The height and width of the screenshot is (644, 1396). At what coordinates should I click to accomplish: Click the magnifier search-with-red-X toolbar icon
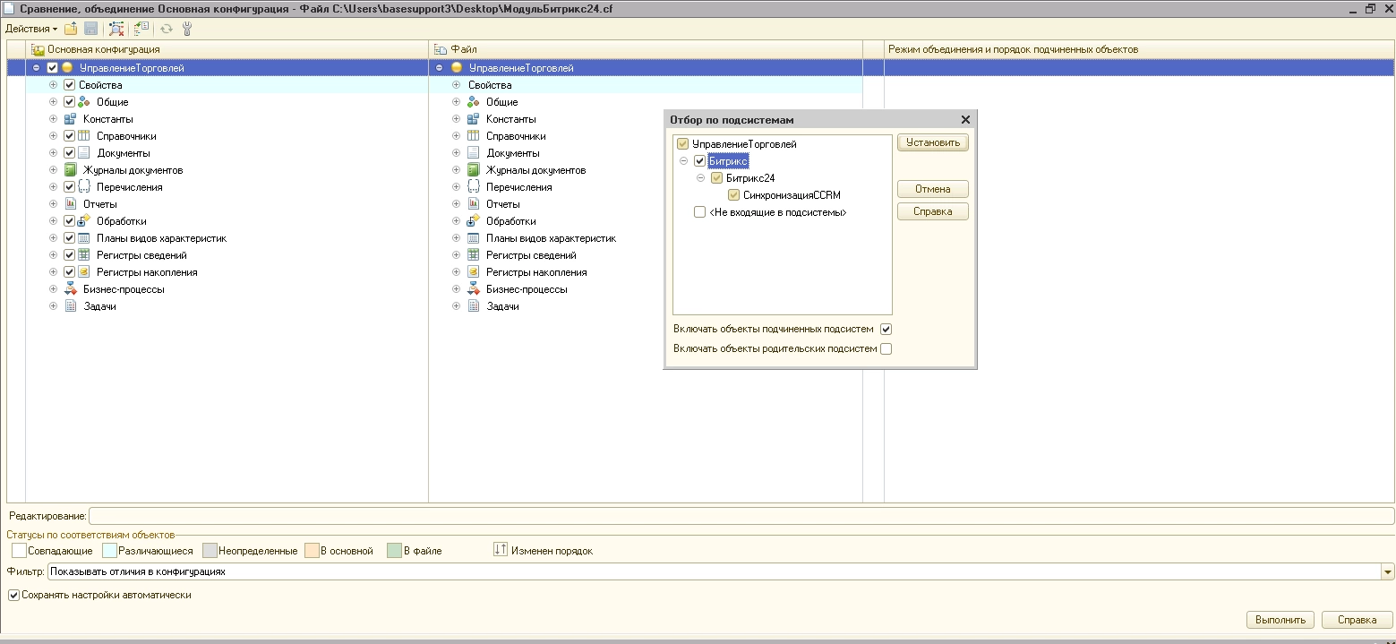tap(116, 29)
